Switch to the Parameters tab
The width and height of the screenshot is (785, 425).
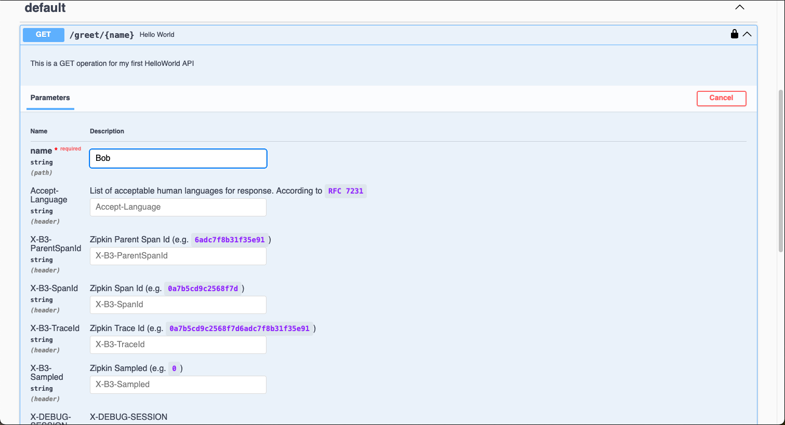(x=50, y=98)
